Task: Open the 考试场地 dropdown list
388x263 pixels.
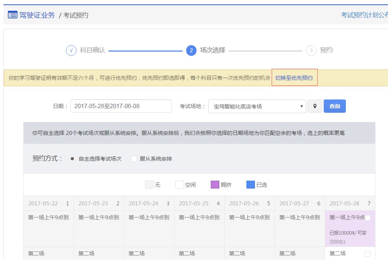Action: [x=257, y=106]
